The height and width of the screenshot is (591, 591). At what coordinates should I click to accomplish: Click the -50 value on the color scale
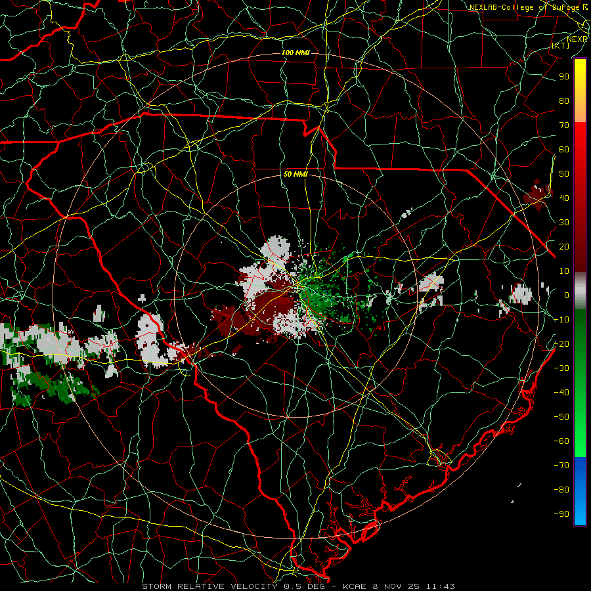[561, 417]
